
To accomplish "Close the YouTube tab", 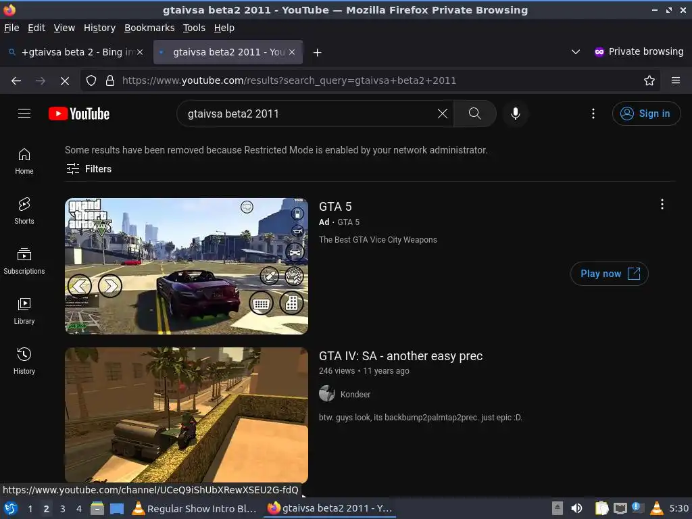I will [x=292, y=52].
